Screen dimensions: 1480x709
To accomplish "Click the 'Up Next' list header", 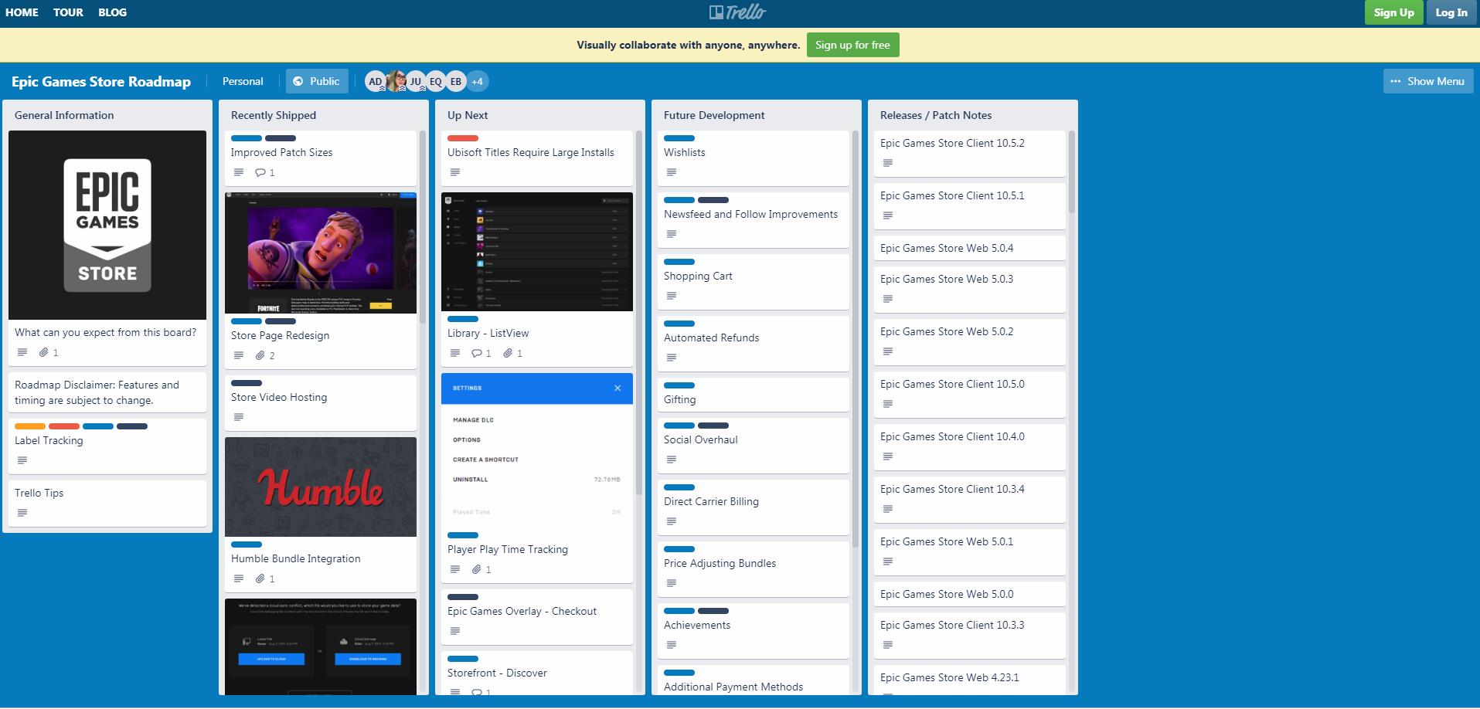I will [468, 115].
